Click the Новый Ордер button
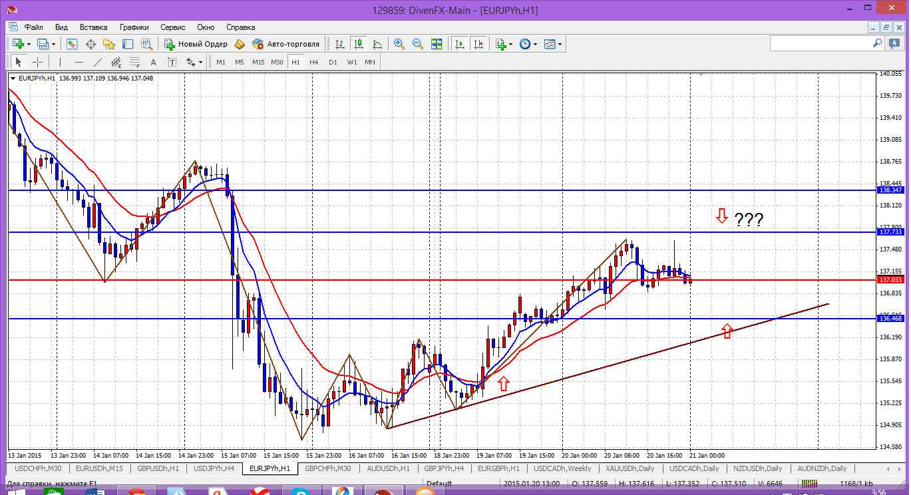 [196, 44]
